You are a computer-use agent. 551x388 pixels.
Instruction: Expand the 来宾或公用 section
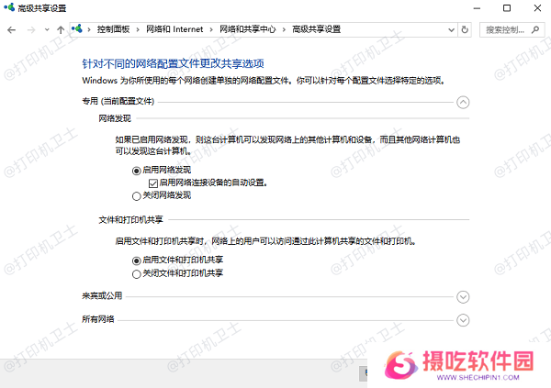[x=463, y=296]
